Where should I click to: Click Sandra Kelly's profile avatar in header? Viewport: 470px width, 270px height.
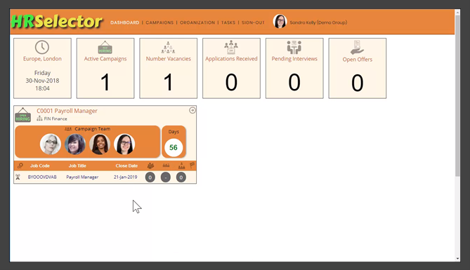280,22
